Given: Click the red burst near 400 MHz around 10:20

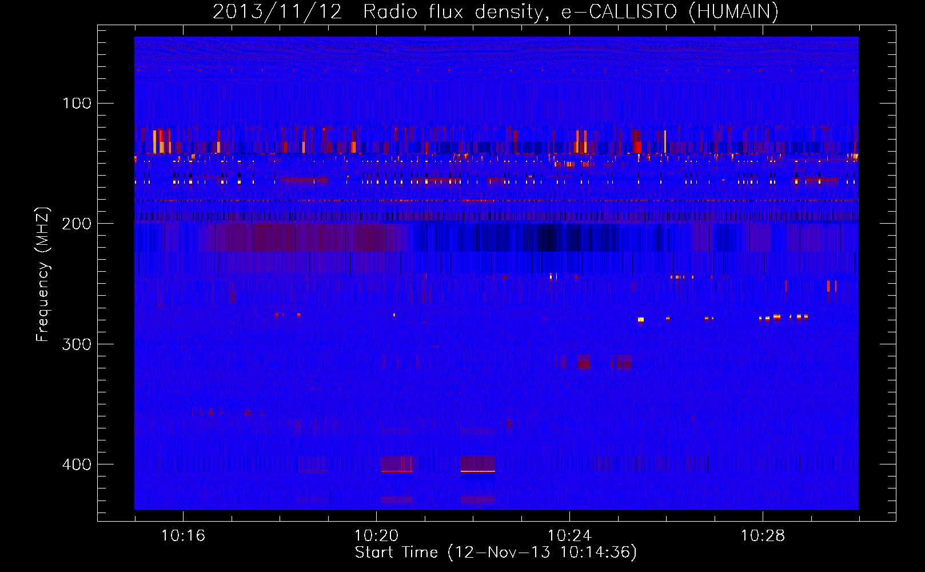Looking at the screenshot, I should pos(397,464).
